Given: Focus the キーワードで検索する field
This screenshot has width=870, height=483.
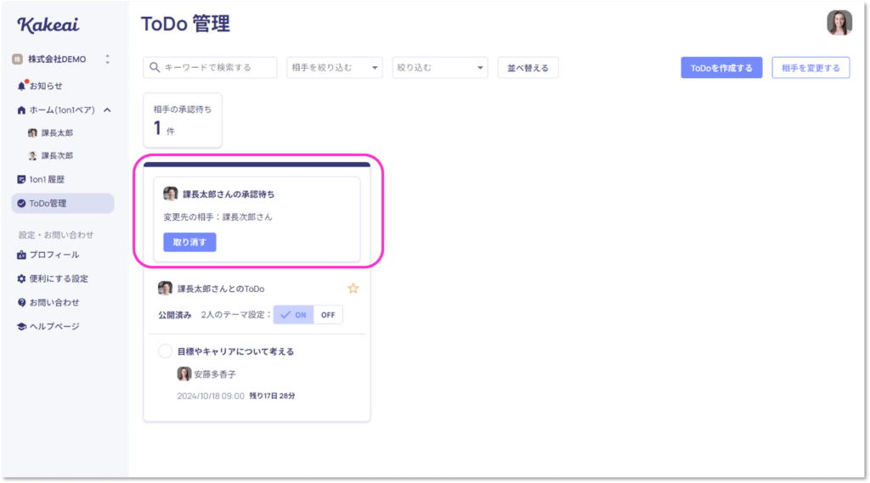Looking at the screenshot, I should click(210, 68).
